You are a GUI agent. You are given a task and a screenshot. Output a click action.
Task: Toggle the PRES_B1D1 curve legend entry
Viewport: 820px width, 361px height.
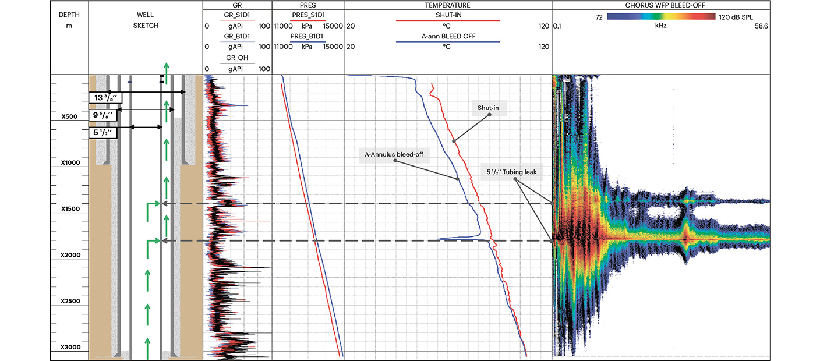(x=307, y=36)
